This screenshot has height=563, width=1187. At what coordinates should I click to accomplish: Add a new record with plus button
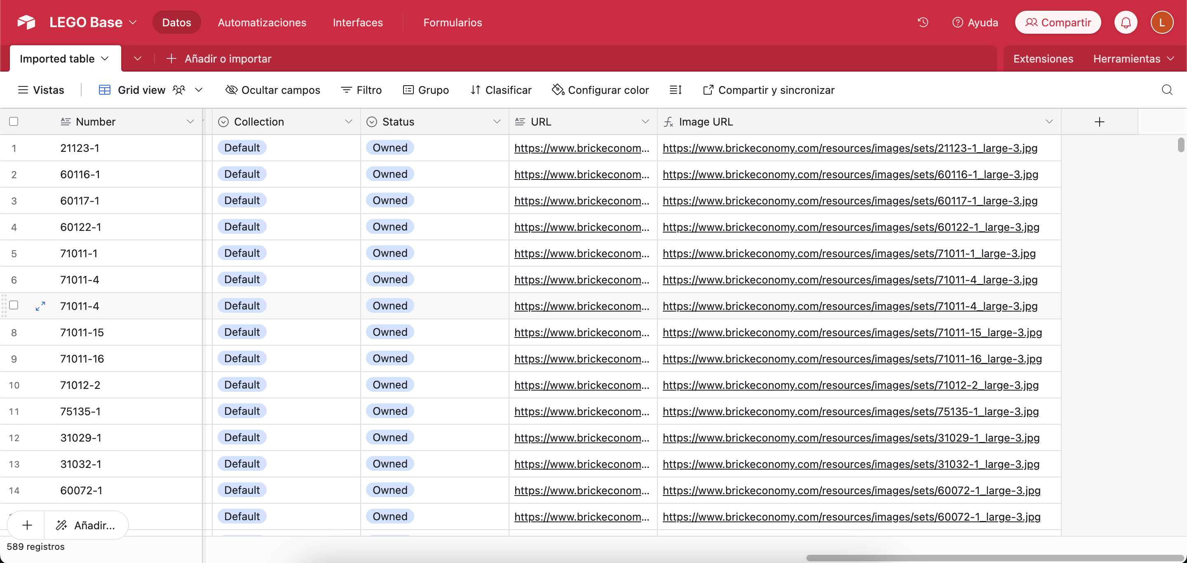[27, 525]
